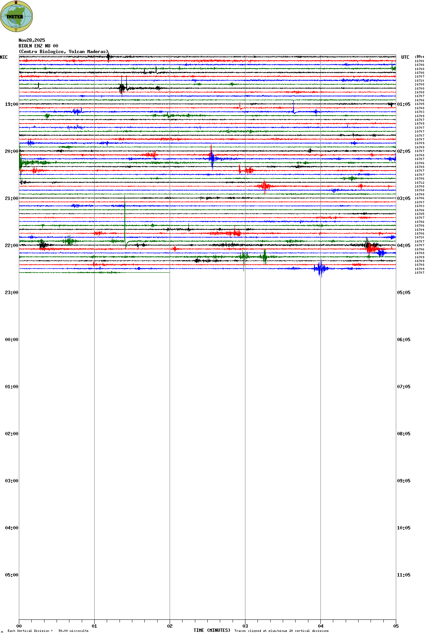Viewport: 426px width, 636px height.
Task: Click the Traces clipped footnote text
Action: click(x=281, y=631)
